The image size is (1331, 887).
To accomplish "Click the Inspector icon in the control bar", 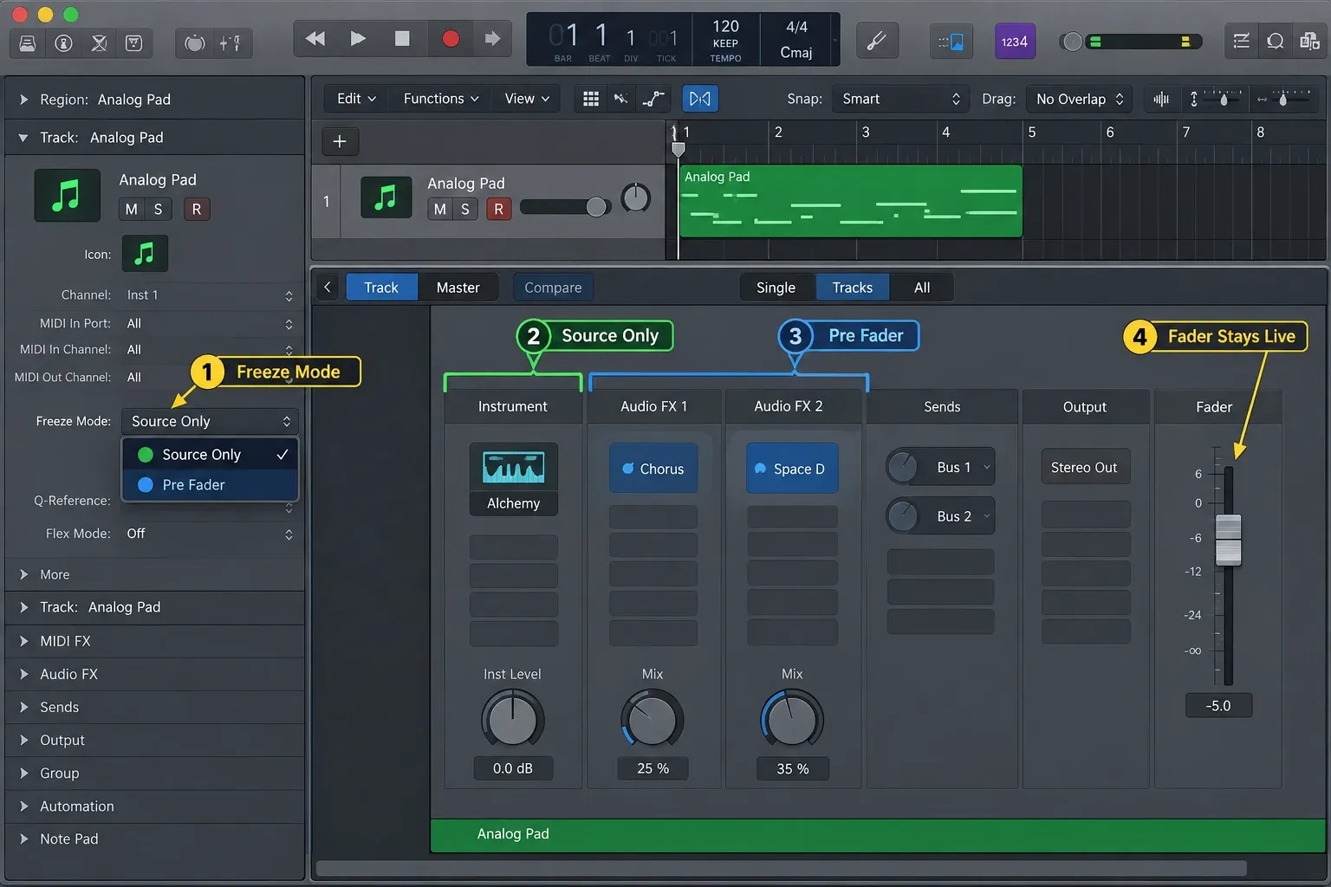I will (63, 42).
